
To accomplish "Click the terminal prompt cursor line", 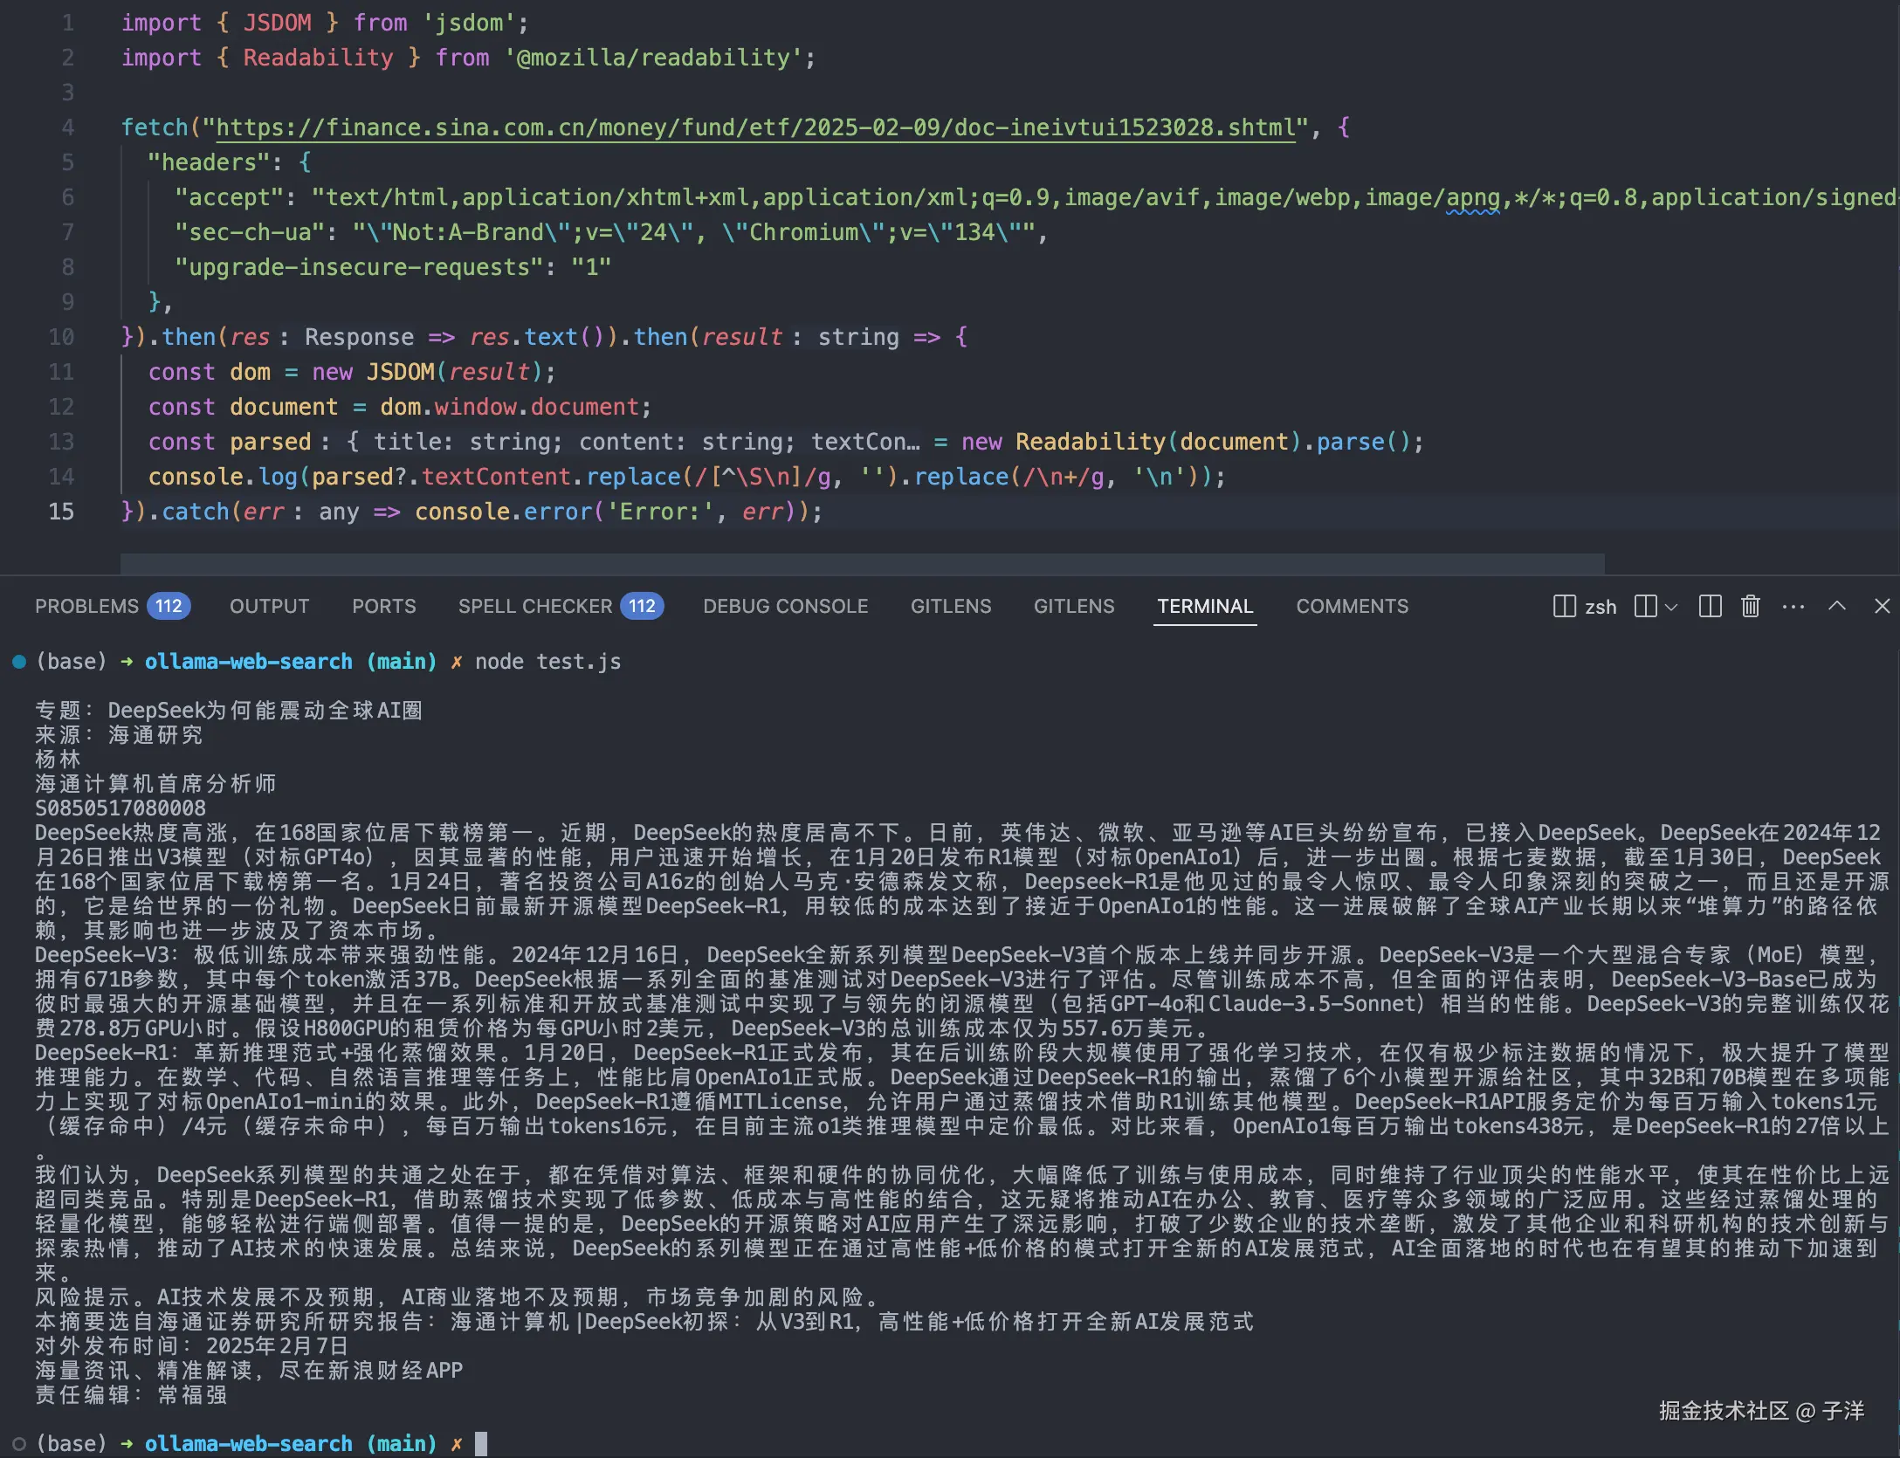I will coord(481,1443).
